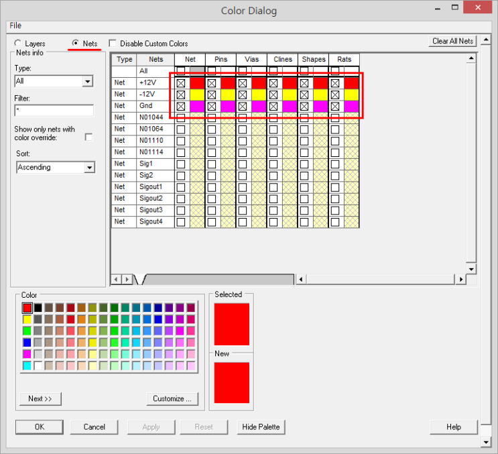The image size is (498, 454).
Task: Open the File menu
Action: click(15, 25)
